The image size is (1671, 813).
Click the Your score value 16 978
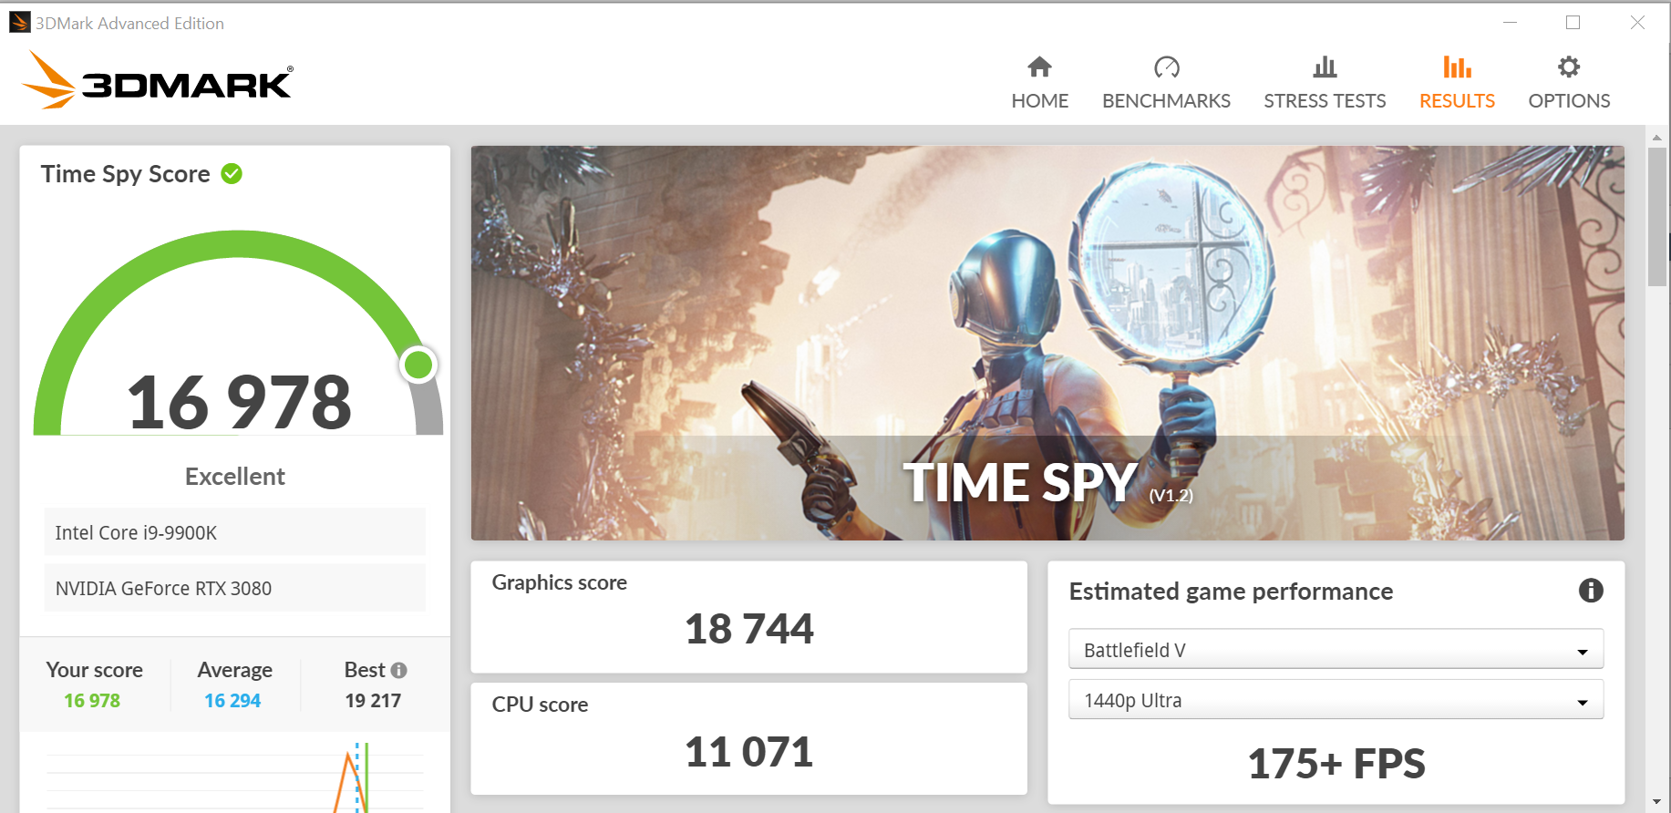coord(92,700)
